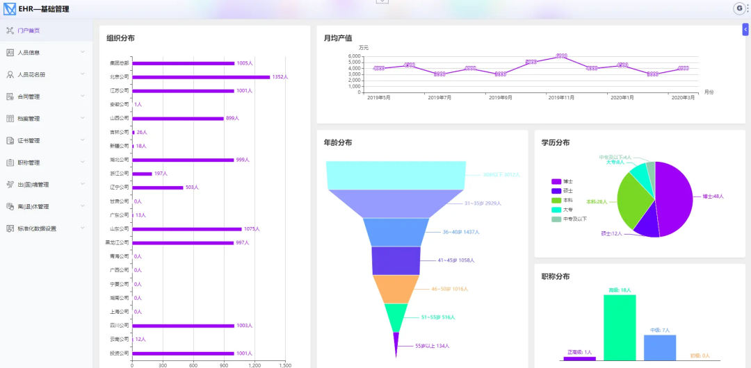Click the 离(退)休管理 sidebar icon

click(10, 206)
